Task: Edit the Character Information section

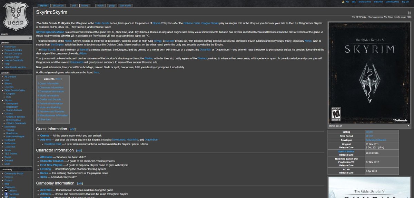Action: point(79,151)
